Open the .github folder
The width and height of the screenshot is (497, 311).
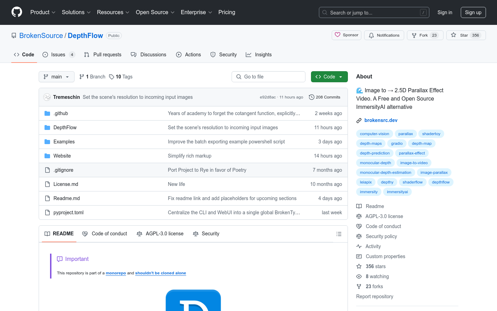click(x=61, y=113)
